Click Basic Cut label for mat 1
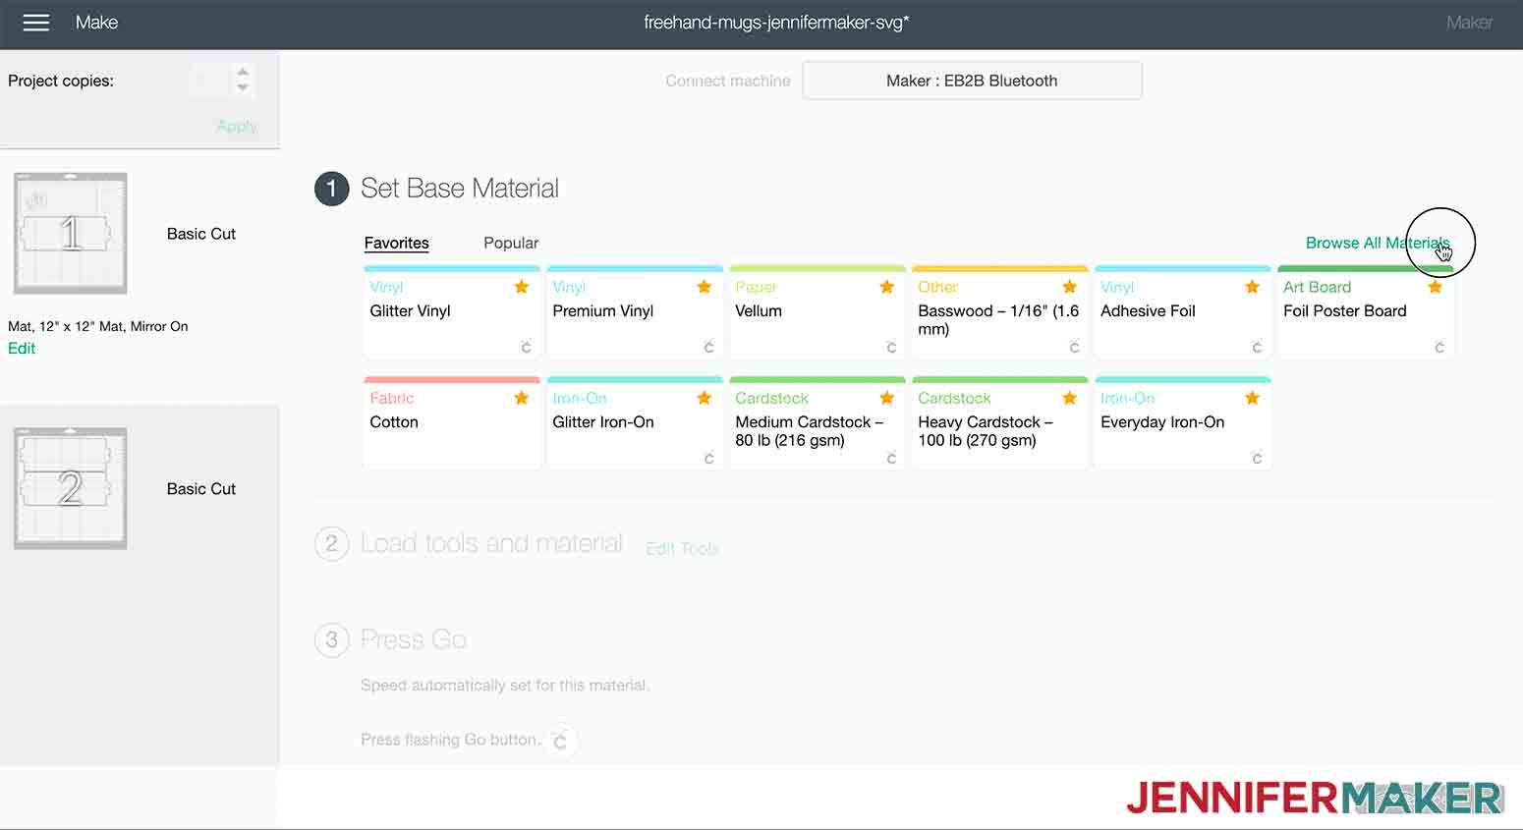The image size is (1523, 830). [x=201, y=234]
